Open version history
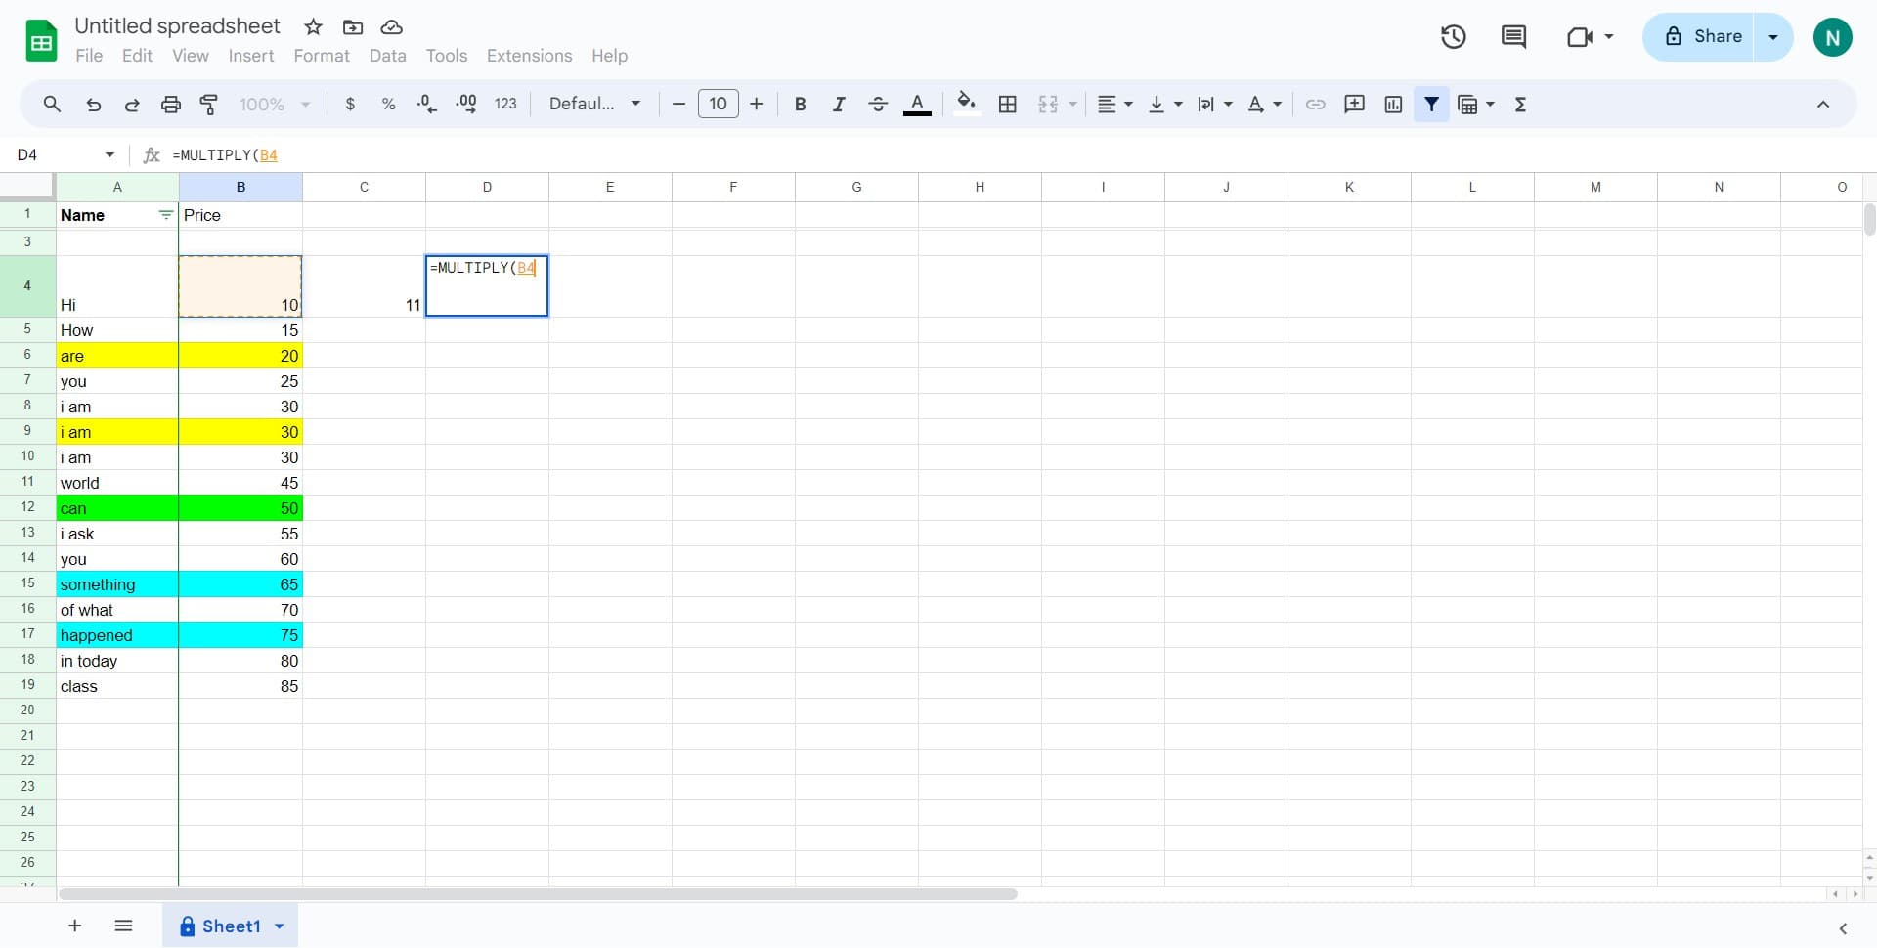The width and height of the screenshot is (1877, 948). point(1453,36)
